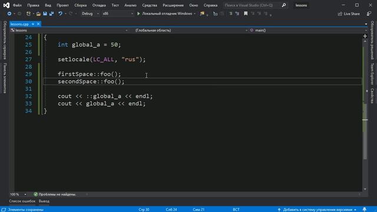Click the Comment Out Selected Lines icon
The image size is (377, 212).
pos(230,14)
